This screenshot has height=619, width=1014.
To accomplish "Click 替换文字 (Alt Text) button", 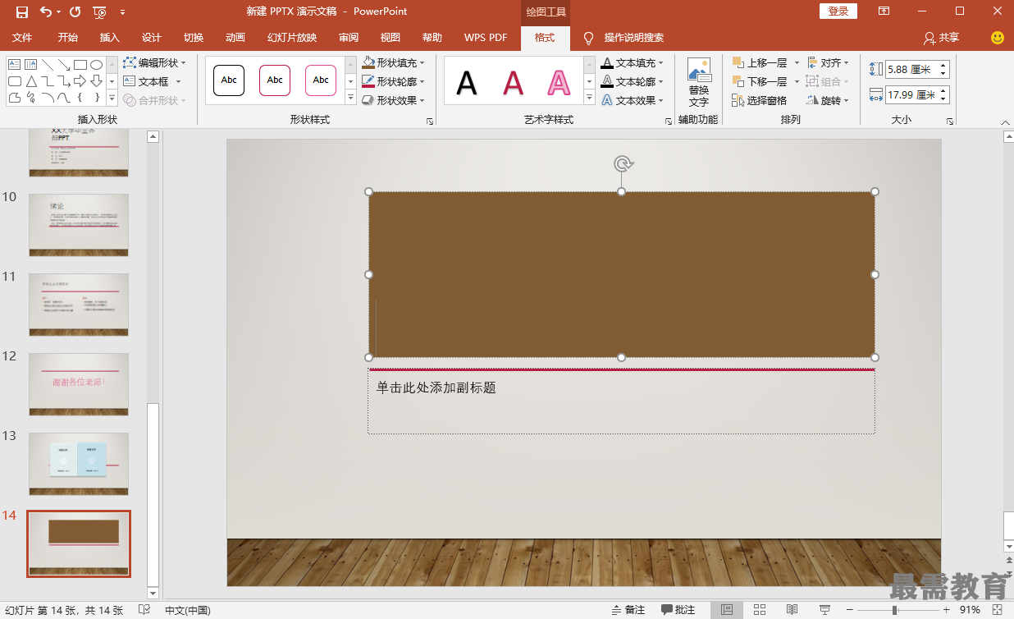I will click(x=699, y=82).
